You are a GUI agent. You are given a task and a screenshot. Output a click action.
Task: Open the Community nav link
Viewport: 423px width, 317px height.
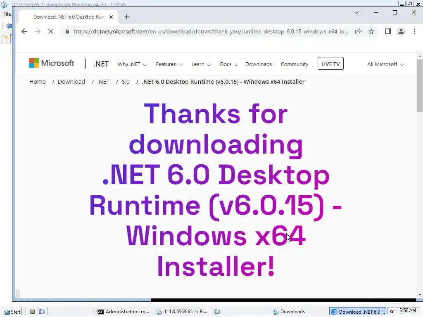(x=294, y=64)
